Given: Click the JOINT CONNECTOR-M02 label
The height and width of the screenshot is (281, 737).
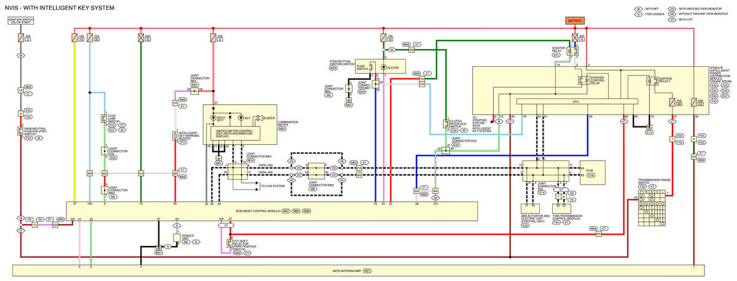Looking at the screenshot, I should [321, 184].
